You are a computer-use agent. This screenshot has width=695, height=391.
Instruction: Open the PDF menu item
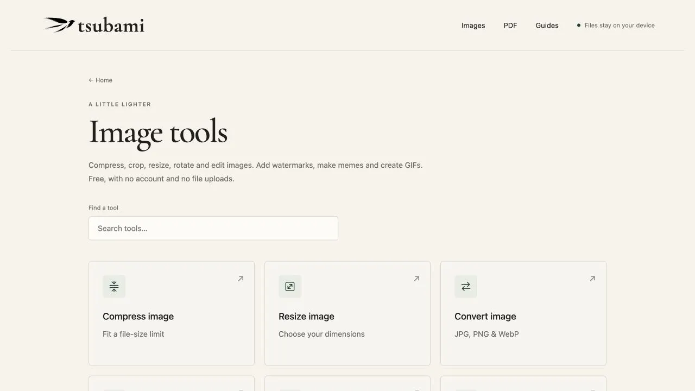[510, 26]
